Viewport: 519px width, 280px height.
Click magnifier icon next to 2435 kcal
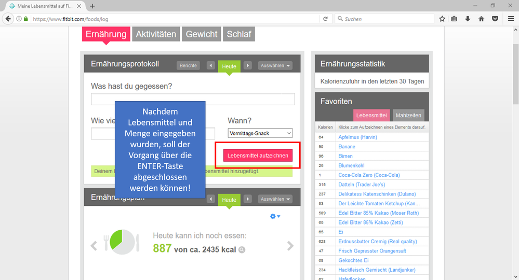[242, 250]
